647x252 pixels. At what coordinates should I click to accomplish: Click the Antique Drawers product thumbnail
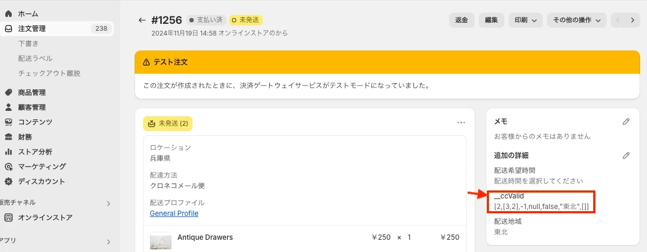(160, 241)
